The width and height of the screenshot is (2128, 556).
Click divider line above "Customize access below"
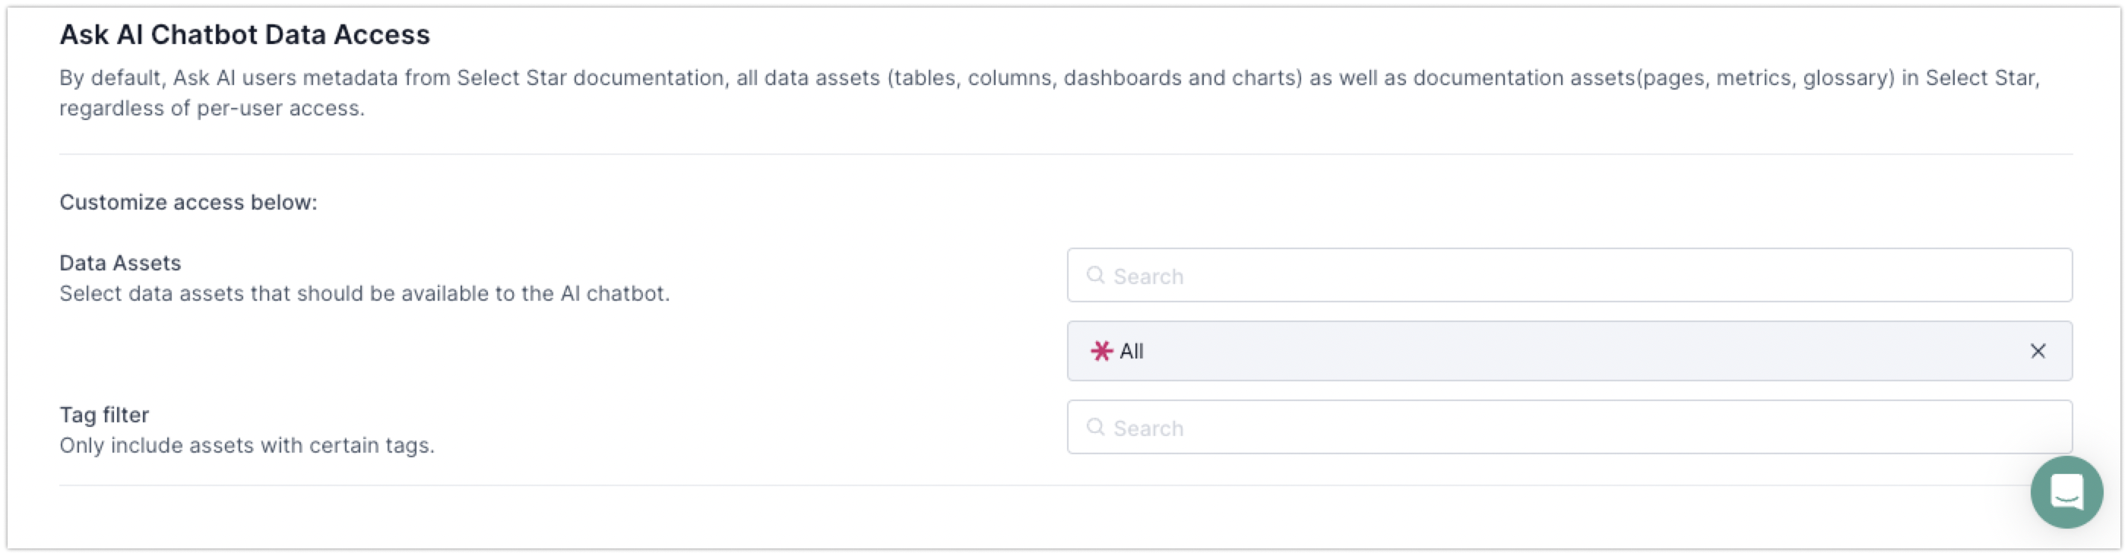click(1066, 154)
